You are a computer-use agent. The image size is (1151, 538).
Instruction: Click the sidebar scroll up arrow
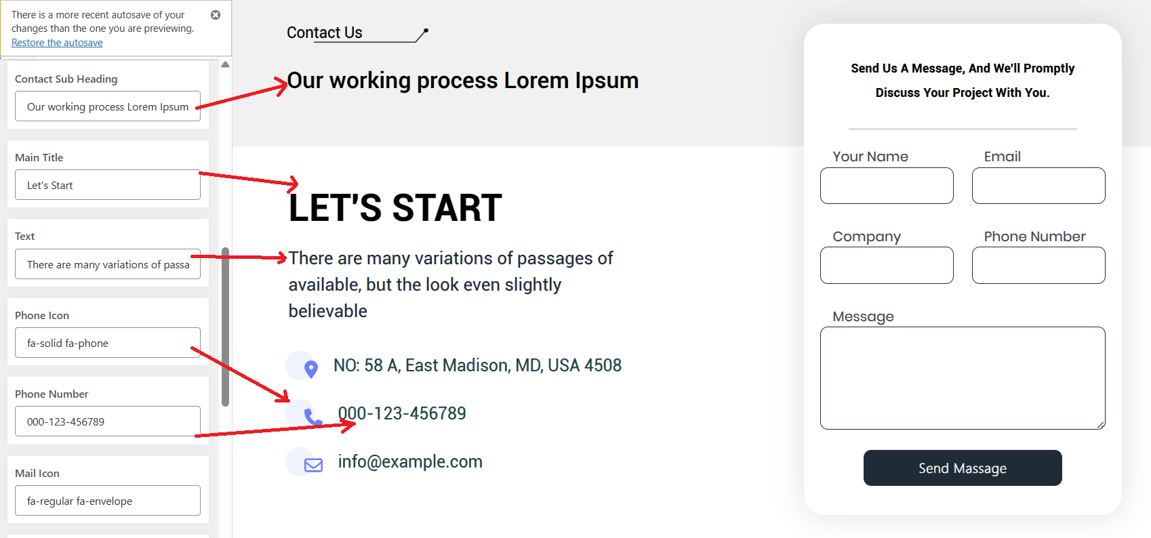click(x=225, y=64)
